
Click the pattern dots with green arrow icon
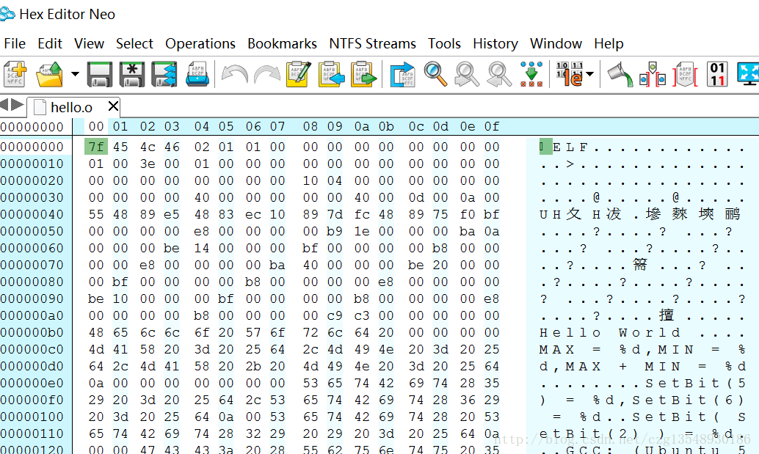(x=531, y=74)
